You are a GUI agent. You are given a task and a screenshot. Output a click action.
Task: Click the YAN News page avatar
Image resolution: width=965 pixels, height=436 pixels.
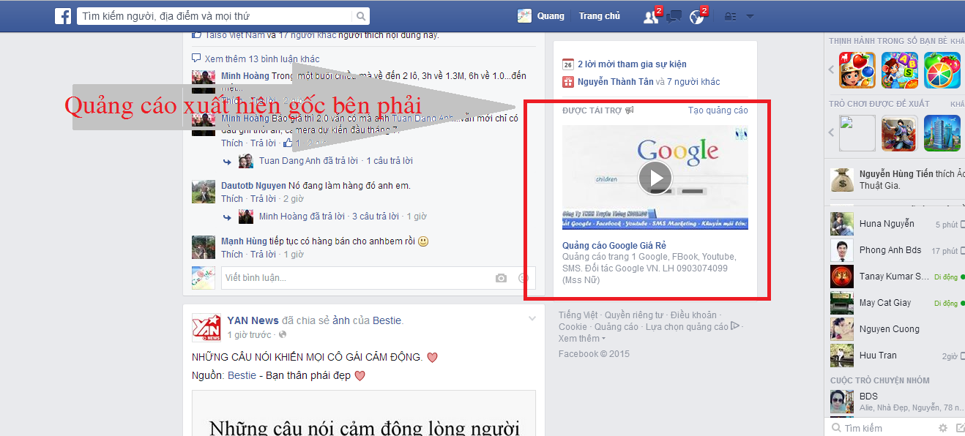tap(206, 328)
